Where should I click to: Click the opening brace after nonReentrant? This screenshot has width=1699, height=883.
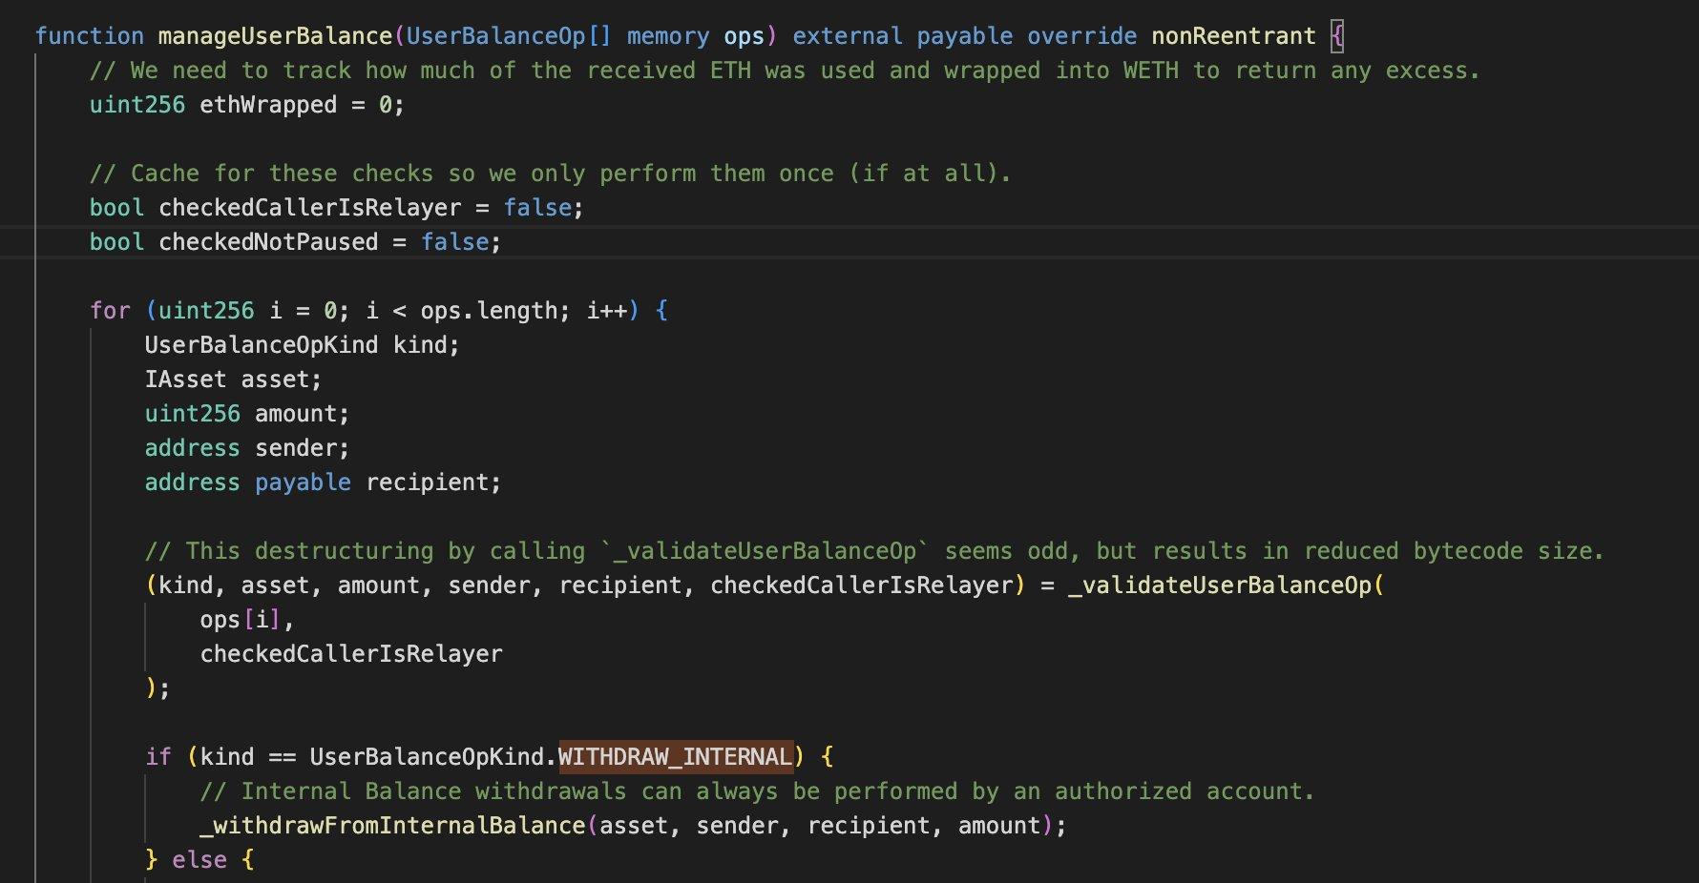coord(1337,36)
